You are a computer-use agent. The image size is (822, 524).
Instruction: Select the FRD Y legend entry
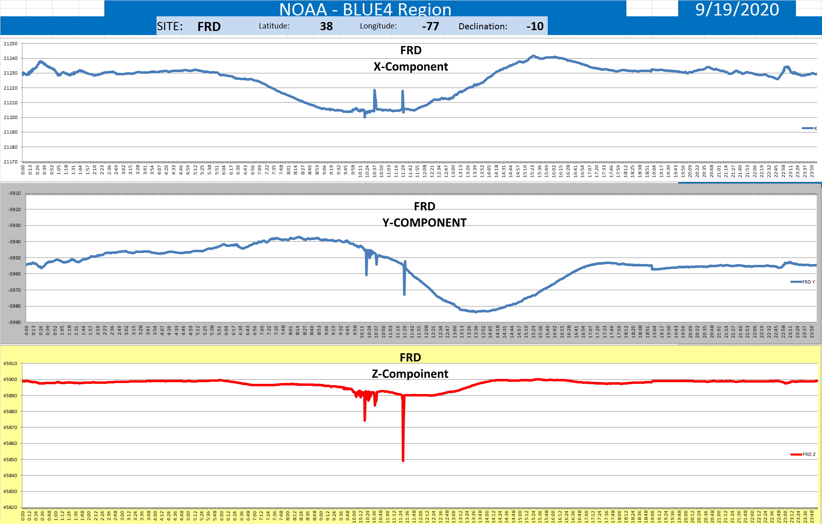click(803, 282)
